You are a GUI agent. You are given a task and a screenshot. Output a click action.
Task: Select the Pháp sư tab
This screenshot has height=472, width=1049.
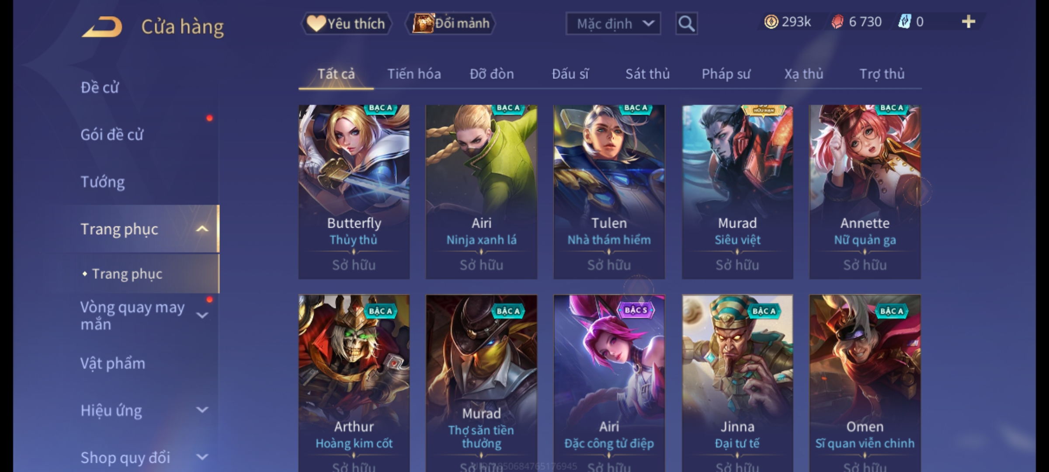coord(726,74)
